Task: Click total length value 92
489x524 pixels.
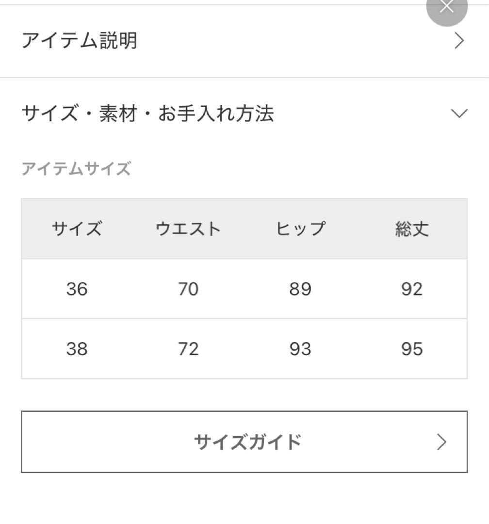Action: (x=412, y=289)
